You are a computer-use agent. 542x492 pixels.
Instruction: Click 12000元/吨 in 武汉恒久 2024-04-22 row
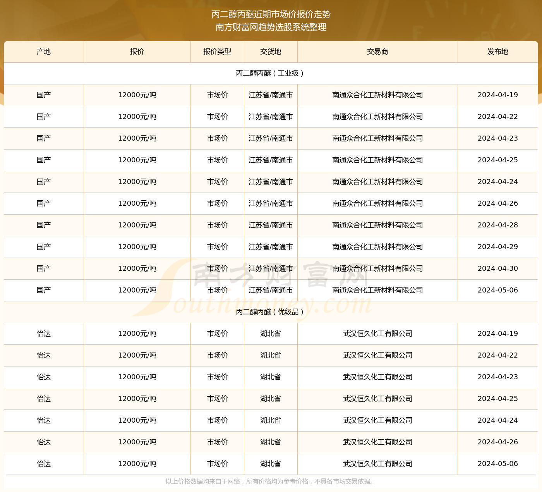click(x=137, y=355)
